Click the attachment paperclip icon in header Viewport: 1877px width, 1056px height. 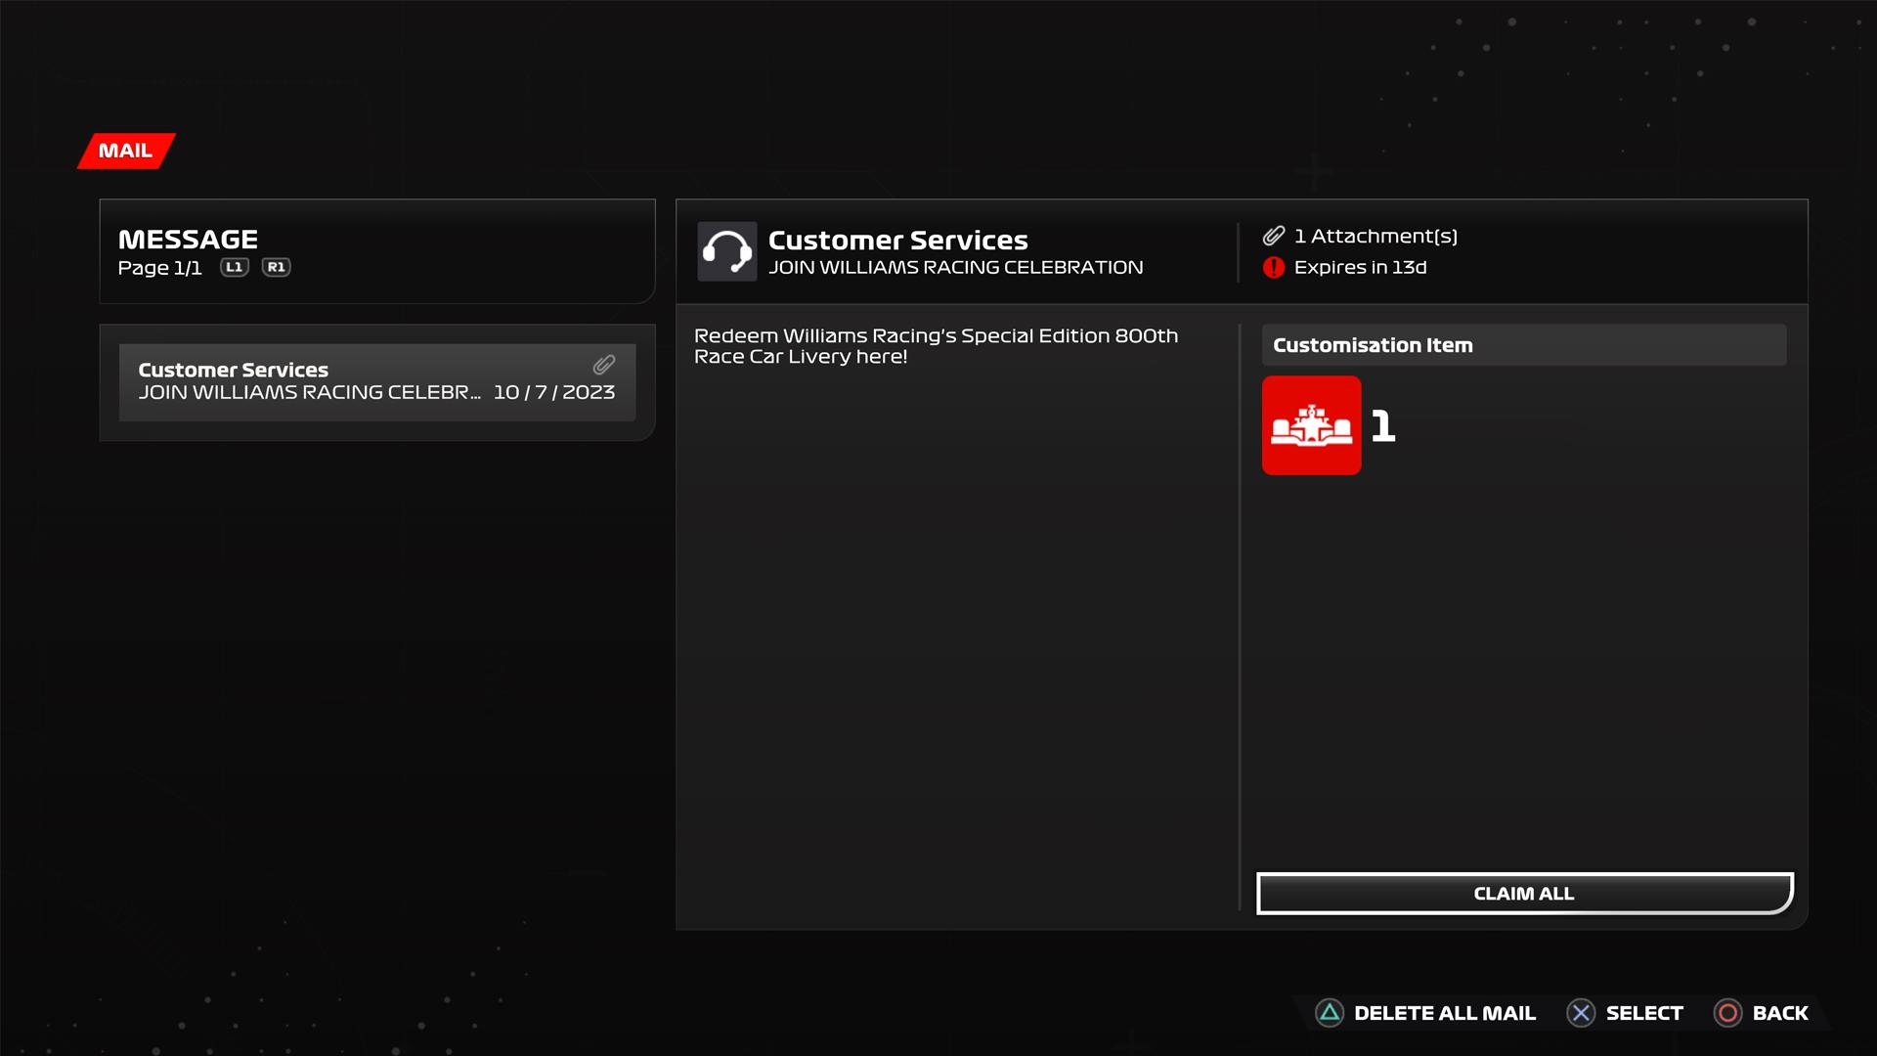pyautogui.click(x=1273, y=236)
